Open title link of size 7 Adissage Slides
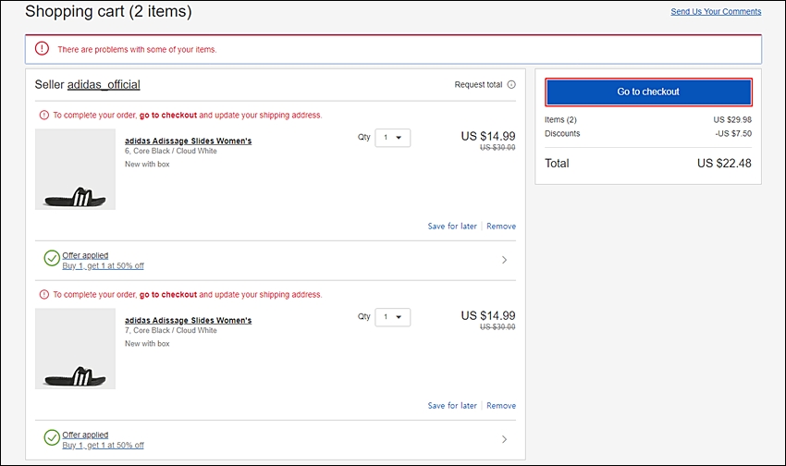 [188, 320]
